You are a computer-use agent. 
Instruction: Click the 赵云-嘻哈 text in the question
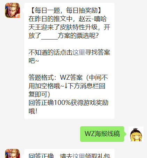pos(93,19)
